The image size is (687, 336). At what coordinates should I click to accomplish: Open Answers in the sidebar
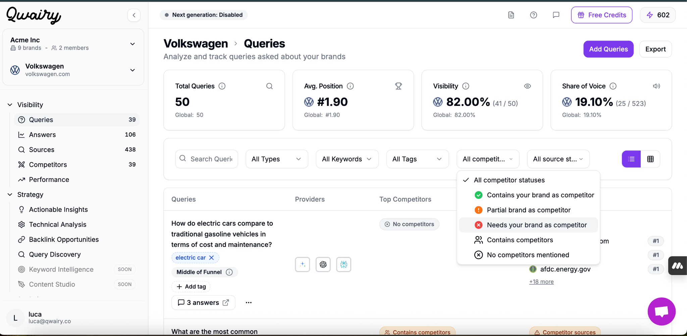coord(76,135)
